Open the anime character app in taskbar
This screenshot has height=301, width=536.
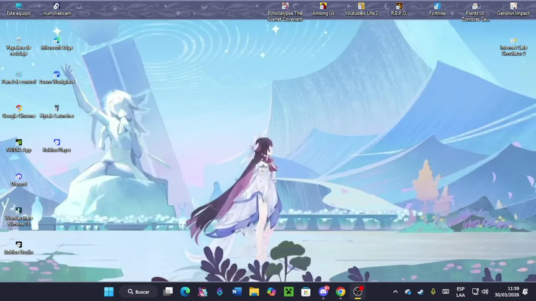(x=203, y=292)
